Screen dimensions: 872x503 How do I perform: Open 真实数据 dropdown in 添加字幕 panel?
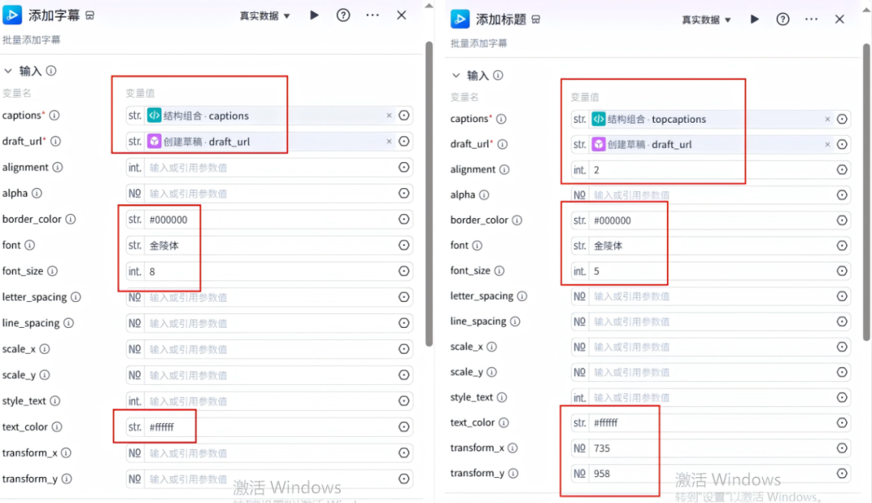(x=265, y=15)
